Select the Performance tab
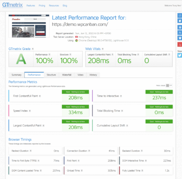 [34, 75]
